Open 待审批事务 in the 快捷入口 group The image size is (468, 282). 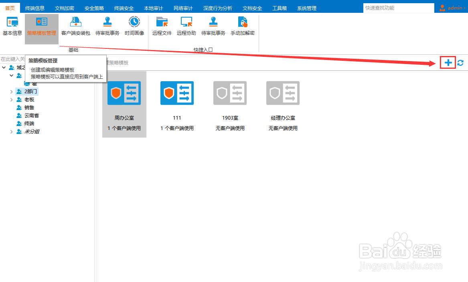pyautogui.click(x=213, y=26)
